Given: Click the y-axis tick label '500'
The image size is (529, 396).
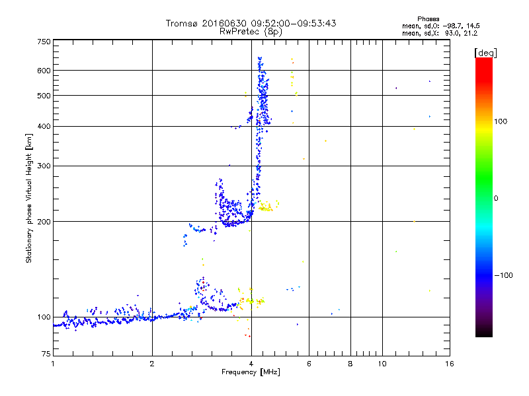Looking at the screenshot, I should pos(44,96).
